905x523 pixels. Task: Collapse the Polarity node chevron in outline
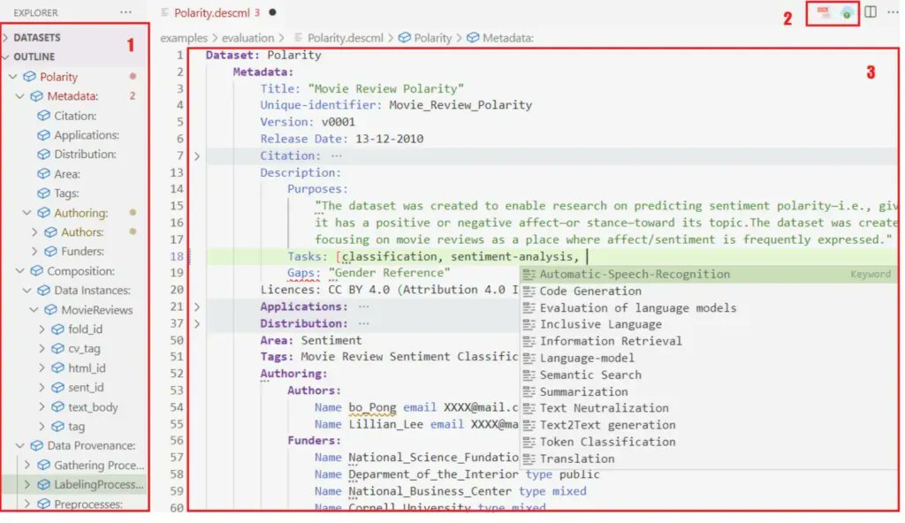12,77
